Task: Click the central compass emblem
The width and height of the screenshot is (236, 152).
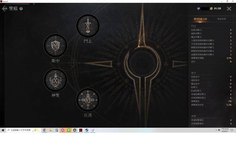Action: pyautogui.click(x=142, y=64)
